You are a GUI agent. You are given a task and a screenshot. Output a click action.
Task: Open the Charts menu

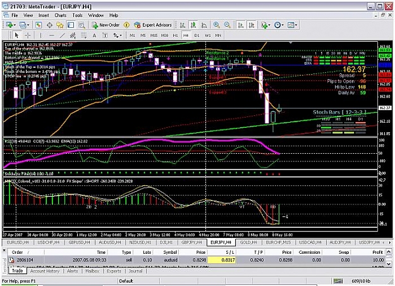[61, 15]
